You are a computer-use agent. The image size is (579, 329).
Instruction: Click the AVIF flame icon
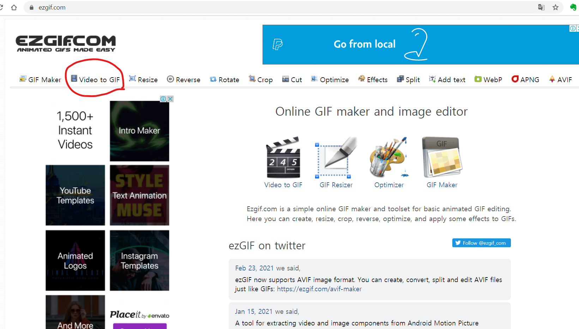tap(552, 79)
